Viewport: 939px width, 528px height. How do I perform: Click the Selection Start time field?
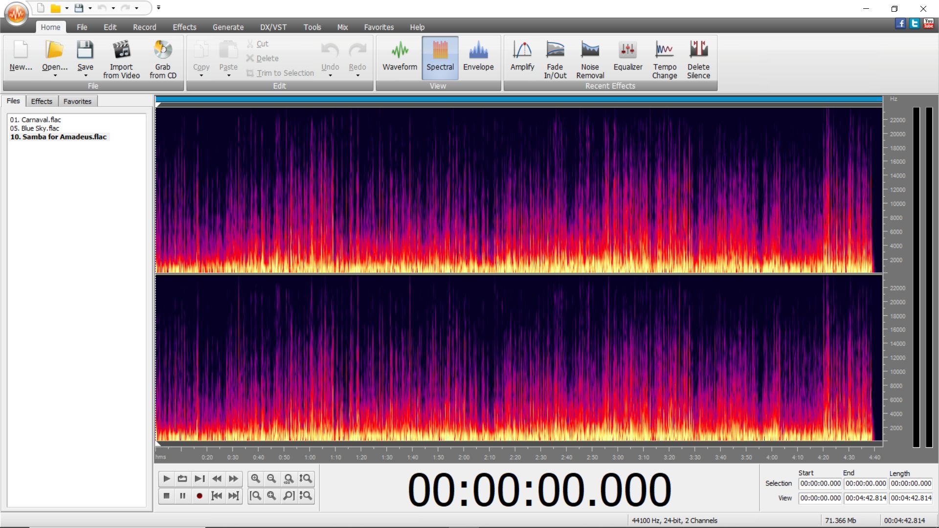pos(820,484)
